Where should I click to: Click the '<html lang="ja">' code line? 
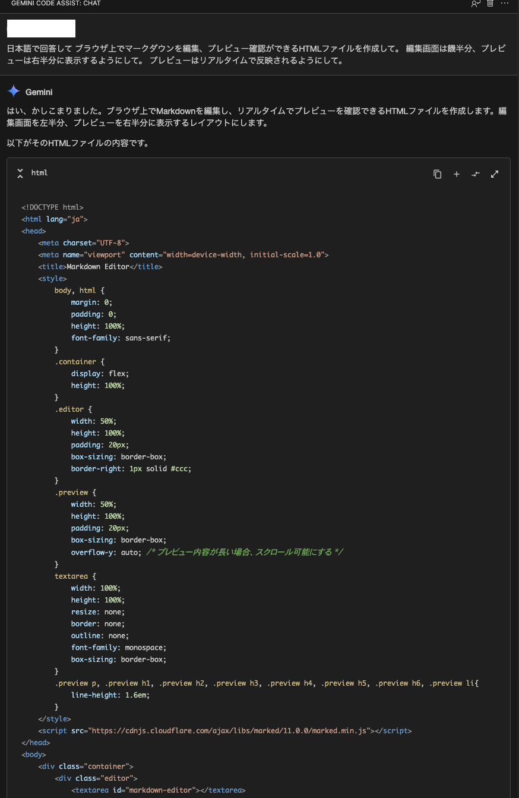[55, 219]
